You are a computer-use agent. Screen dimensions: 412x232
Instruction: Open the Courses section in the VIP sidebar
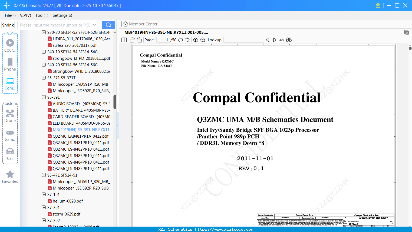click(10, 45)
